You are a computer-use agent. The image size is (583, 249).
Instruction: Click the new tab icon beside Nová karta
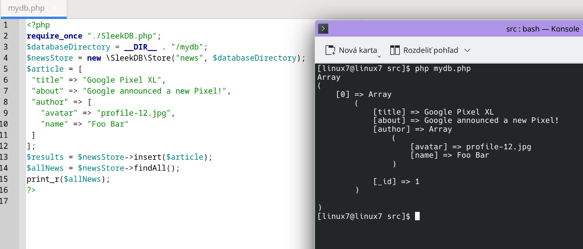pos(330,50)
